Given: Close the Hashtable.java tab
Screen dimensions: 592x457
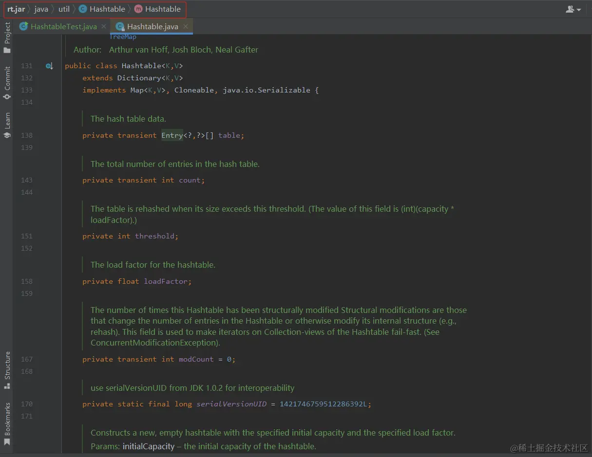Looking at the screenshot, I should coord(186,27).
